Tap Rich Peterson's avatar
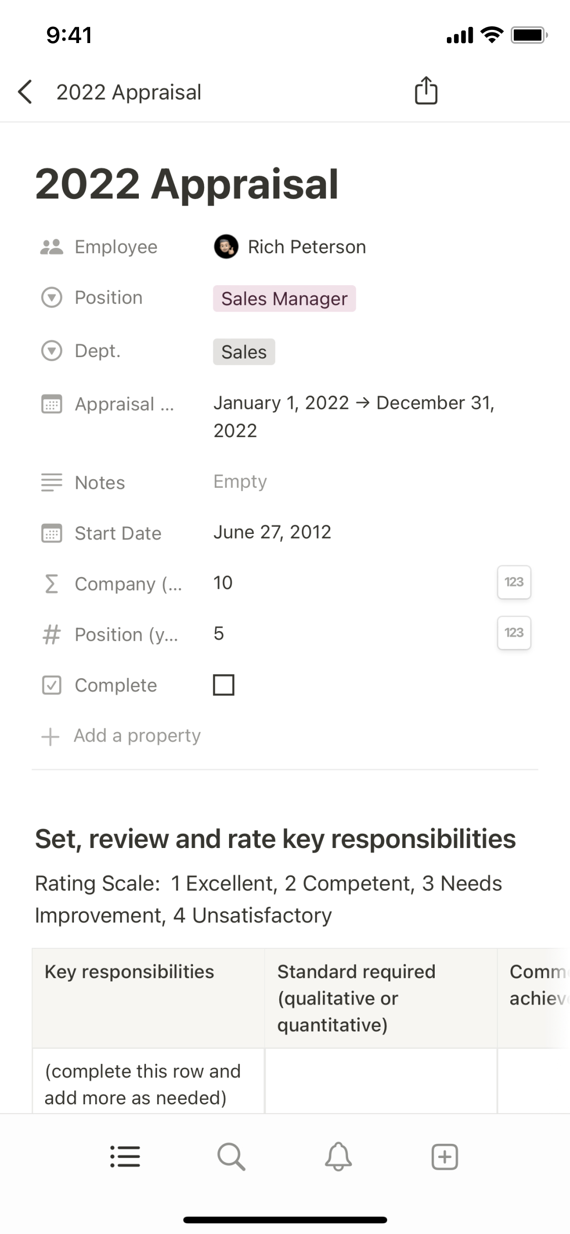Image resolution: width=570 pixels, height=1234 pixels. pyautogui.click(x=226, y=247)
